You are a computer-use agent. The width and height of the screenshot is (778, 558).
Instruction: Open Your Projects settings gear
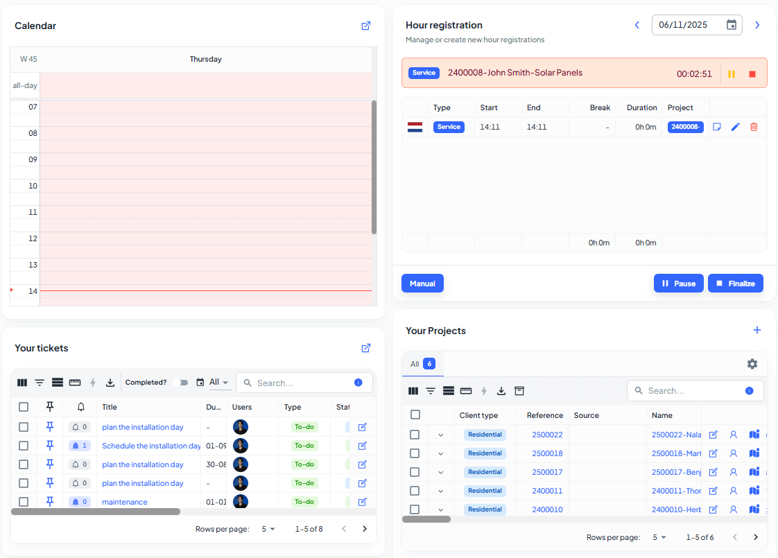click(752, 364)
